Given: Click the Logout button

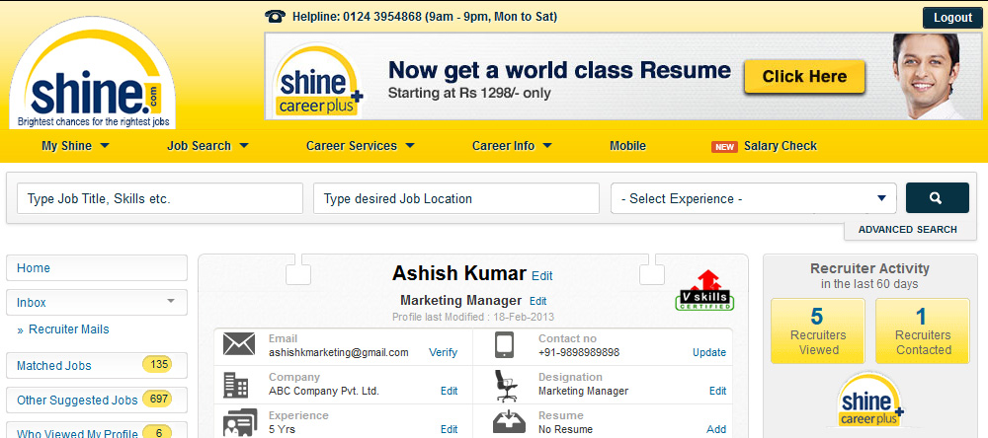Looking at the screenshot, I should 952,18.
